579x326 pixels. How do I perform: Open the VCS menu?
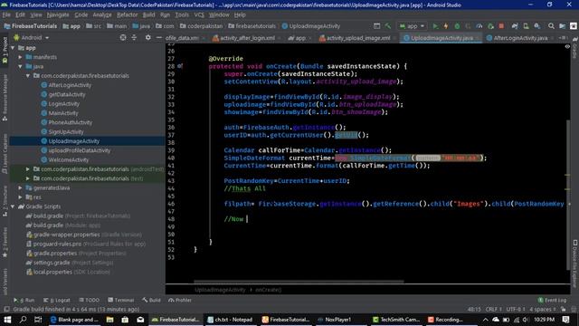point(199,14)
